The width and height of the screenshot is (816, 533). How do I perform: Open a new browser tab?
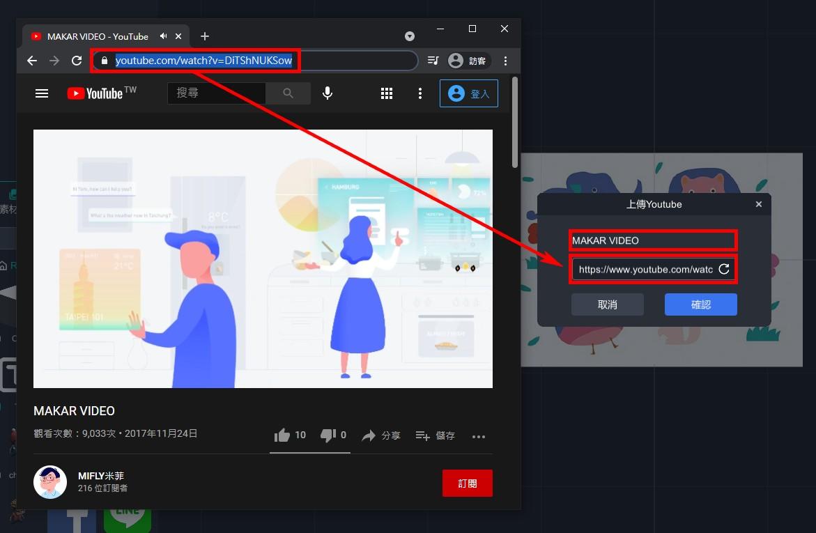[x=204, y=36]
